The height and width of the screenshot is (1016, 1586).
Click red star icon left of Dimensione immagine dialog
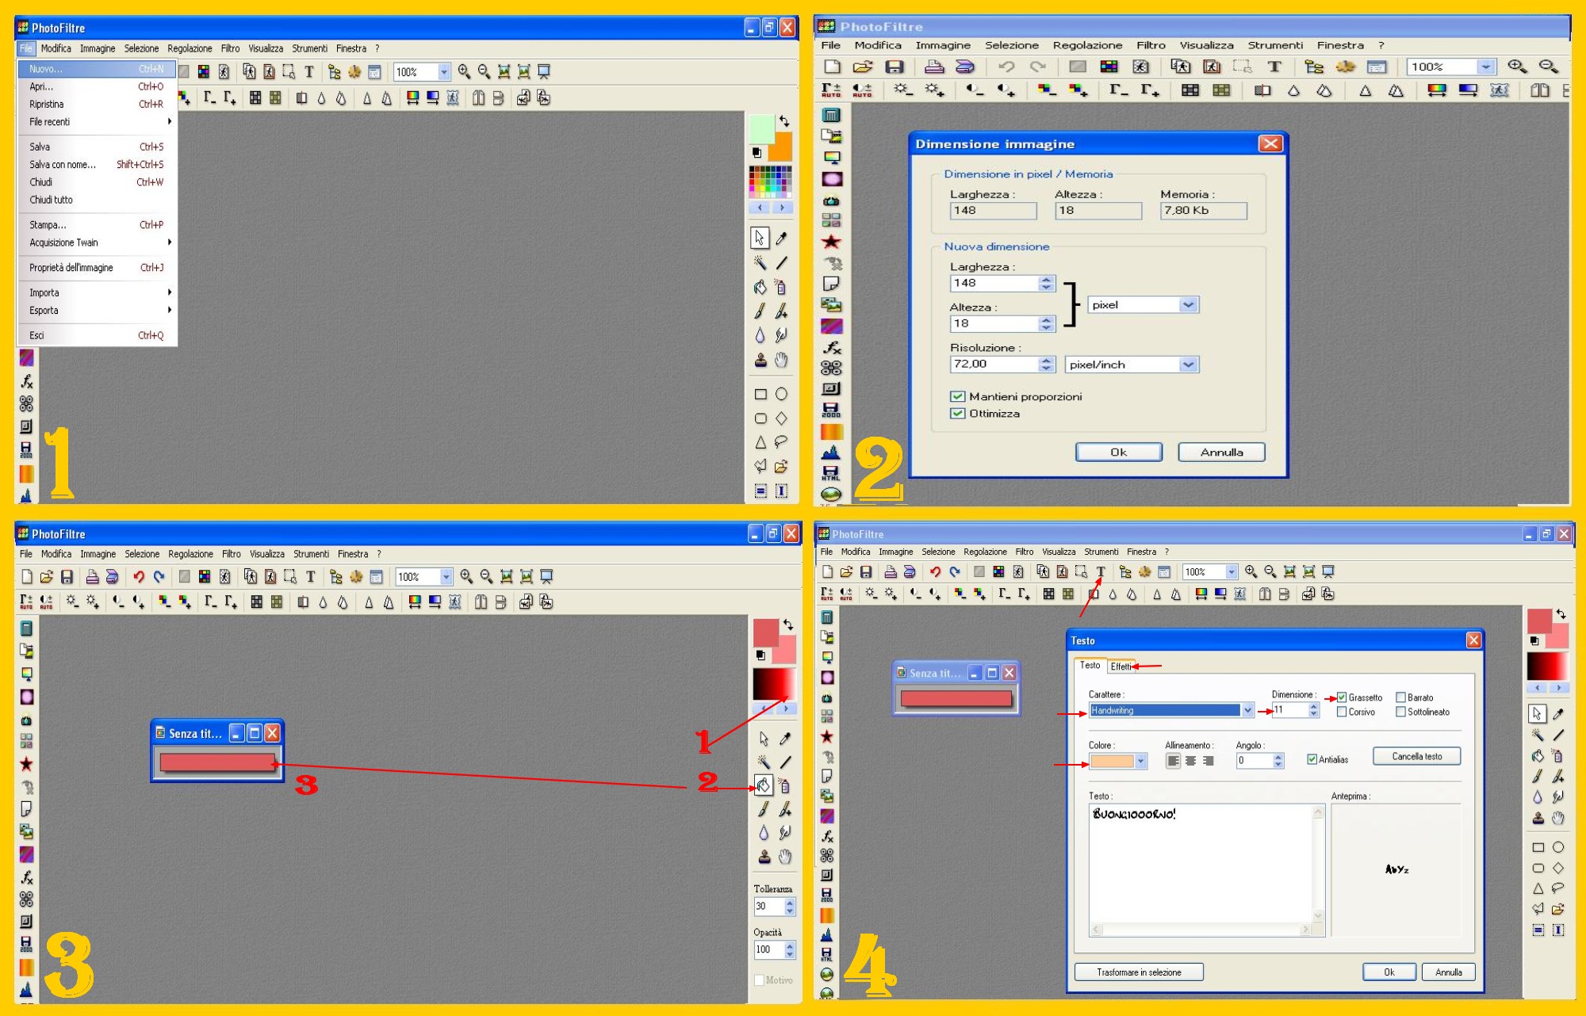pyautogui.click(x=831, y=242)
